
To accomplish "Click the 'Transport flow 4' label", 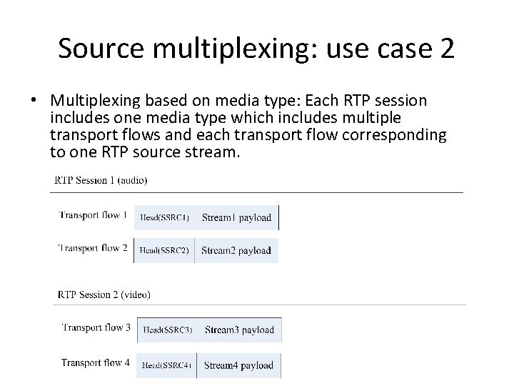I will (96, 362).
